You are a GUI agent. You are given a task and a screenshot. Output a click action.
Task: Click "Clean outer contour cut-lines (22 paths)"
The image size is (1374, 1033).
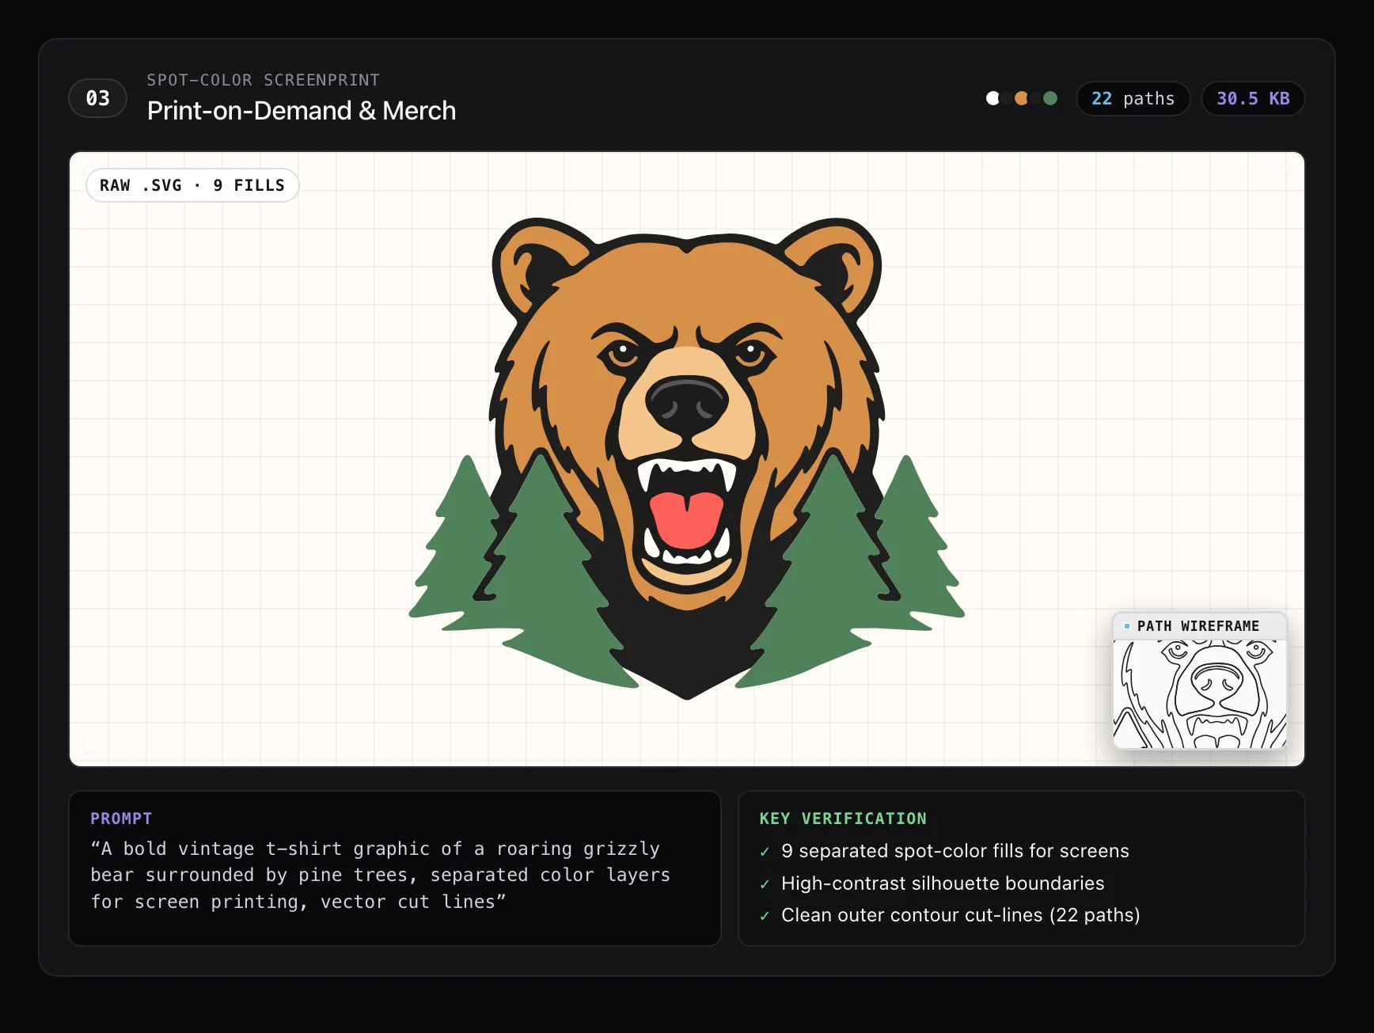[x=960, y=915]
